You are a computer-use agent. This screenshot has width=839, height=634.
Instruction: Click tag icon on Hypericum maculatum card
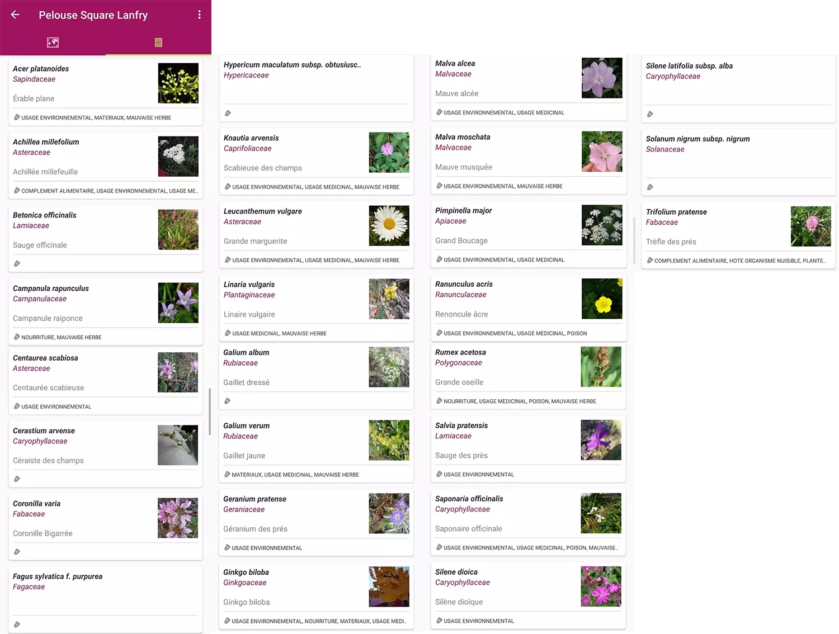[x=228, y=113]
